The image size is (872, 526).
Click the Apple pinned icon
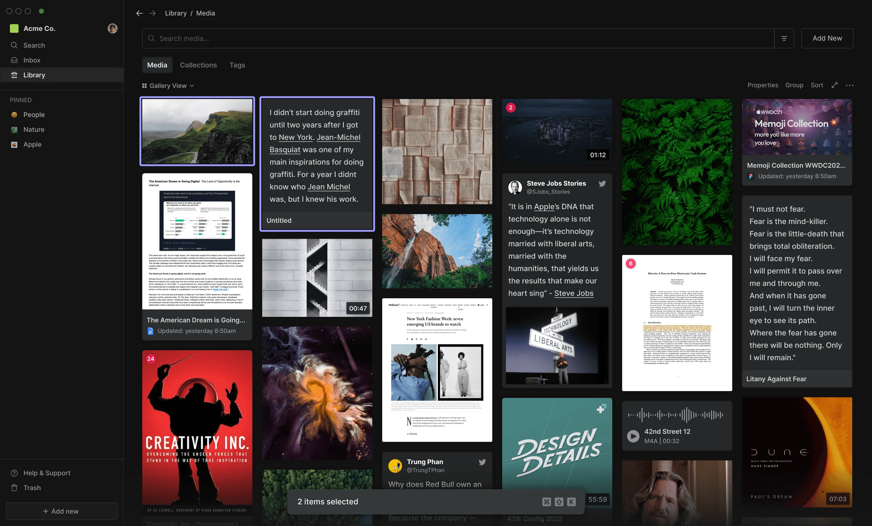tap(14, 144)
